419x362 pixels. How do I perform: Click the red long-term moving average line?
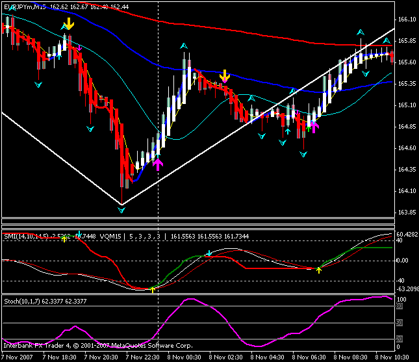[240, 32]
